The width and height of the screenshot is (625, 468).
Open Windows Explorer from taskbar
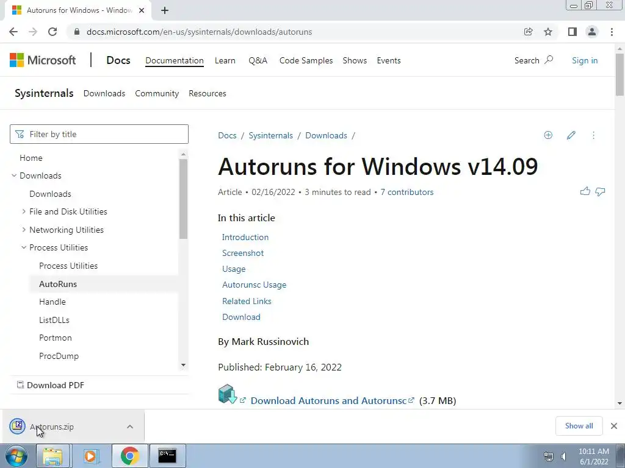[x=53, y=456]
